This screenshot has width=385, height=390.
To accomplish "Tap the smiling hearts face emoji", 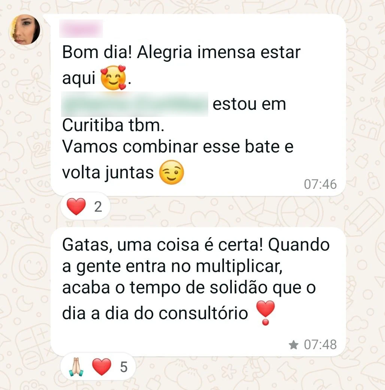I will pyautogui.click(x=113, y=78).
